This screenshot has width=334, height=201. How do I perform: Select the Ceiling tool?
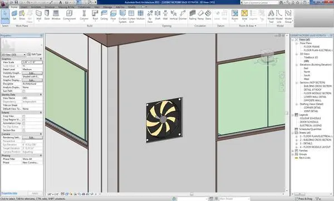click(104, 16)
